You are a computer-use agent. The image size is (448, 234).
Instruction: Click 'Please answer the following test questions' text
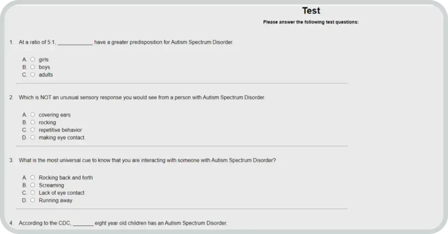pyautogui.click(x=311, y=22)
